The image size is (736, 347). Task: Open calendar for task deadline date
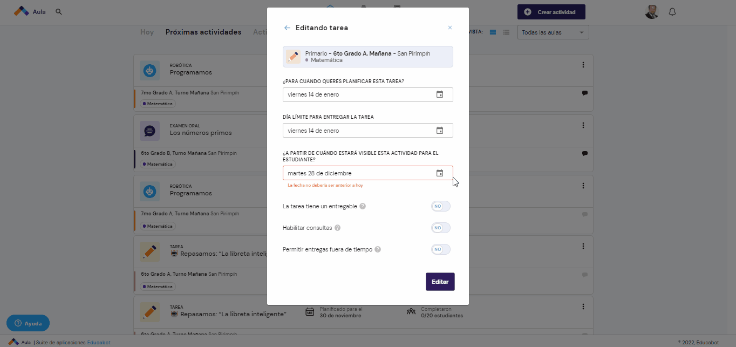(x=440, y=131)
